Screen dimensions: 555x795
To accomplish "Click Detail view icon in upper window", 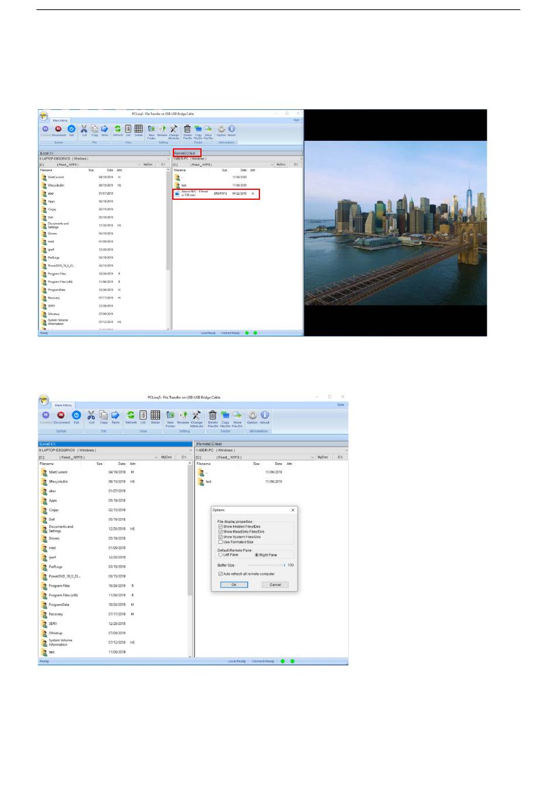I will [138, 129].
